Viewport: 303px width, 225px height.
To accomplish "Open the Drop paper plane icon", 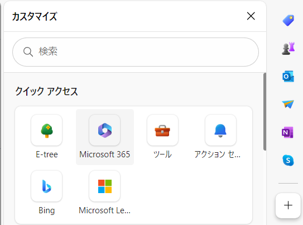I will (288, 104).
